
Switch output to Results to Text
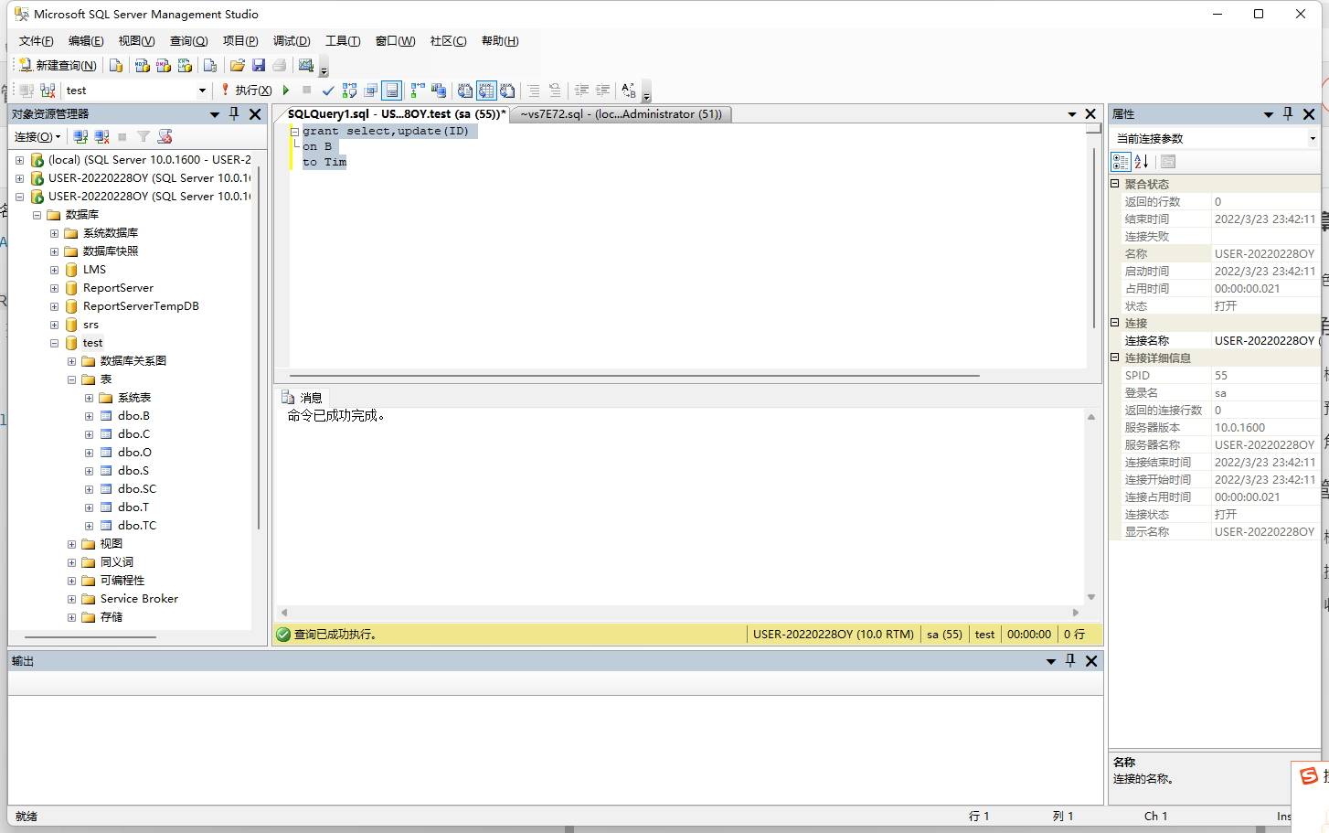(x=465, y=91)
